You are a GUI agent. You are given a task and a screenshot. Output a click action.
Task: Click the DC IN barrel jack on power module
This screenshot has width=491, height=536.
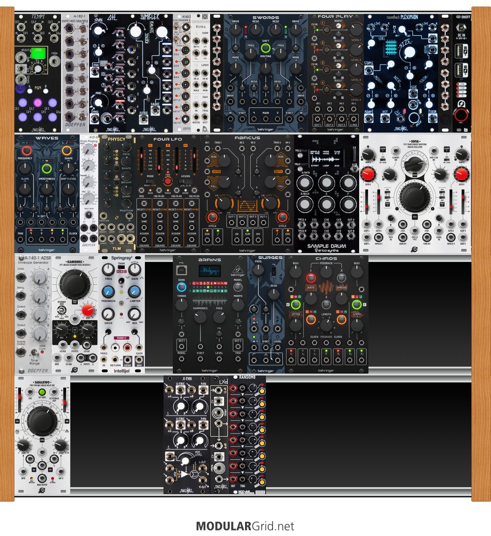pyautogui.click(x=461, y=27)
